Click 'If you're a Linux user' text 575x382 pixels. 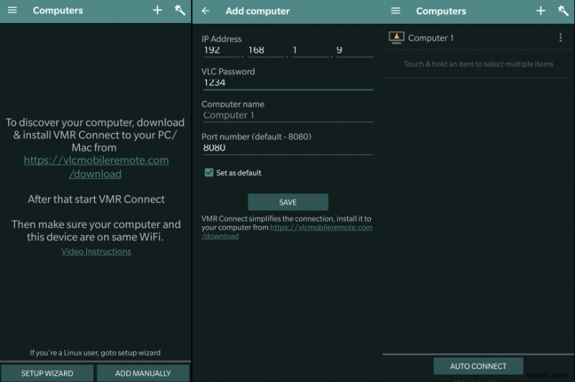[95, 353]
